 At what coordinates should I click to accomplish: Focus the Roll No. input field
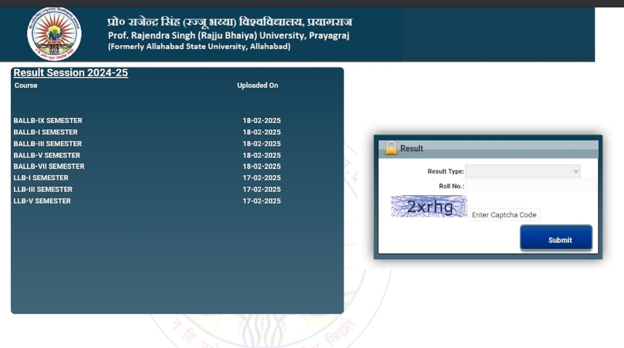pos(531,186)
